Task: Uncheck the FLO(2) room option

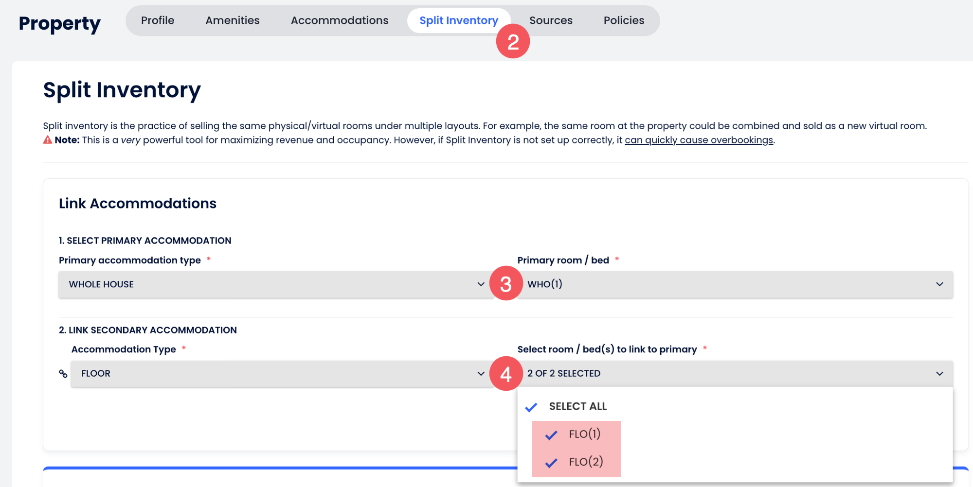Action: point(551,462)
